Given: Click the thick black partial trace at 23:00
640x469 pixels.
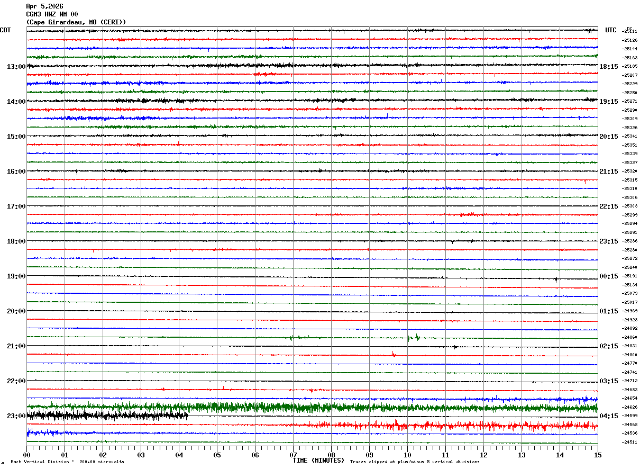Looking at the screenshot, I should (x=107, y=416).
